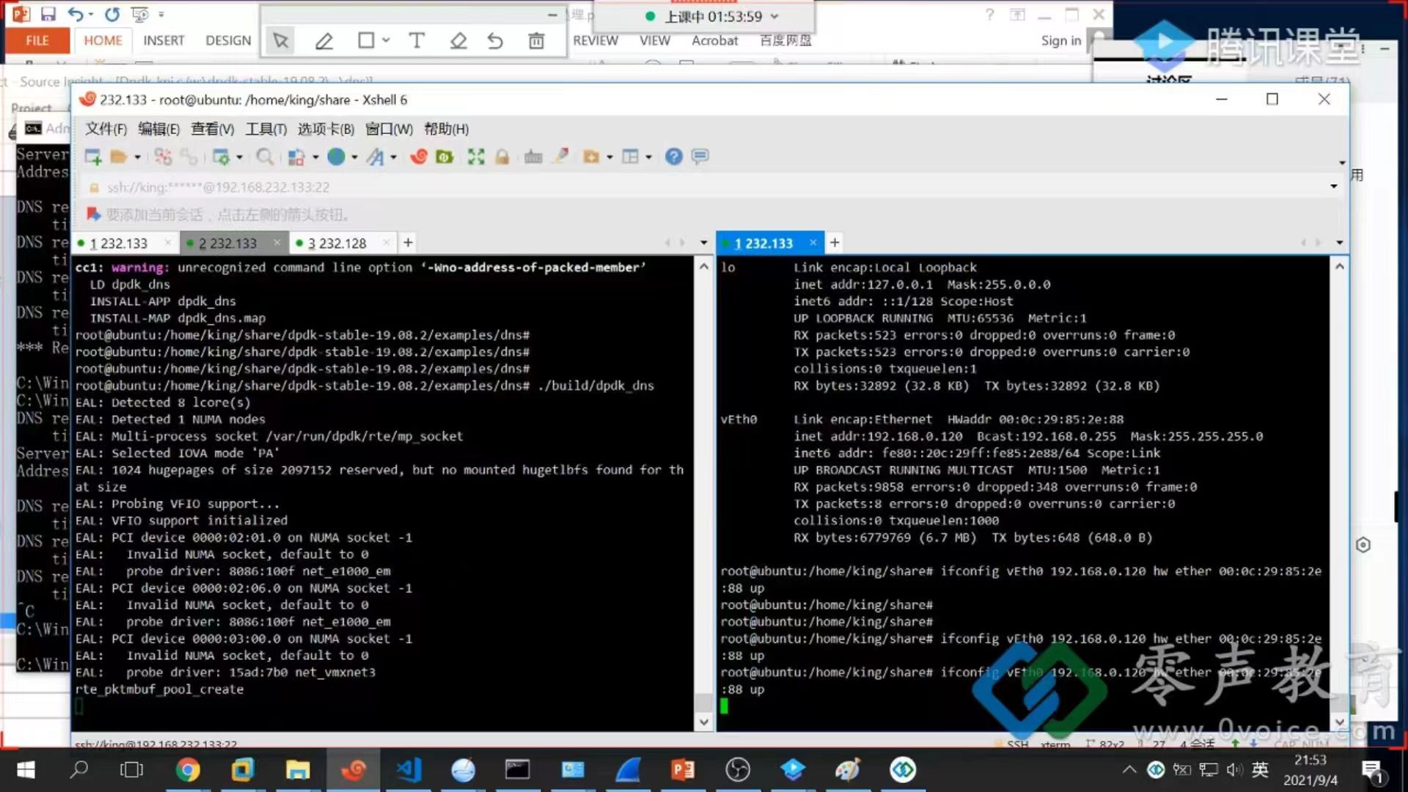This screenshot has width=1408, height=792.
Task: Switch to tab 3 232.128
Action: [339, 243]
